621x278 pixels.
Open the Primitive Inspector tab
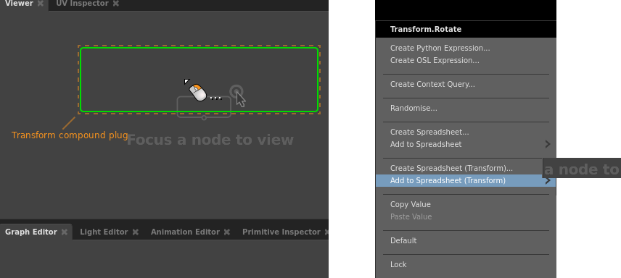click(281, 232)
